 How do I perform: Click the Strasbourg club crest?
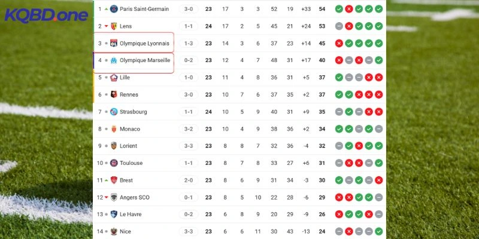click(x=114, y=112)
